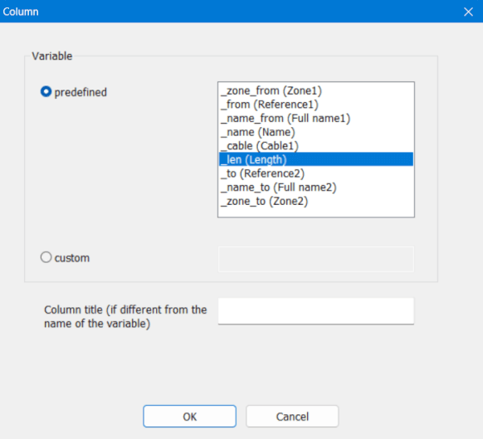Click the 'Column title (if different…)' label

click(125, 316)
